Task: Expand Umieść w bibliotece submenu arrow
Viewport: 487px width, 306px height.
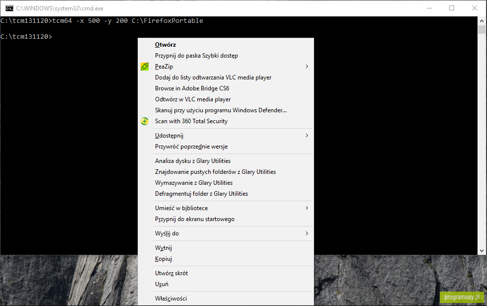Action: coord(307,208)
